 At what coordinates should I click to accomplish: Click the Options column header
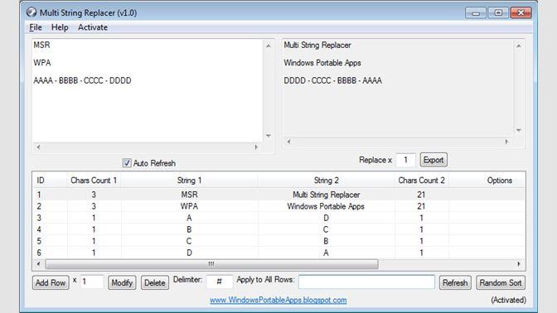tap(500, 181)
